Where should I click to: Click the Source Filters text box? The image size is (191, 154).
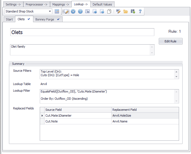coord(109,74)
